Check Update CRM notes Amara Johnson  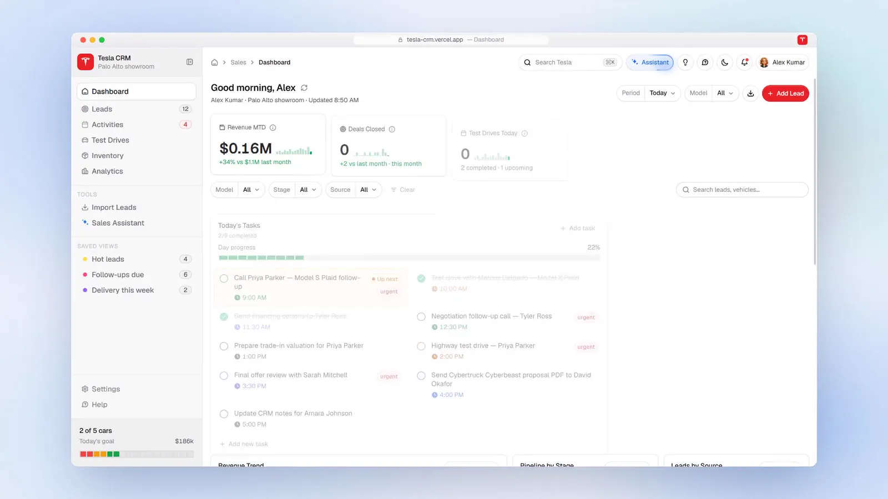coord(224,414)
